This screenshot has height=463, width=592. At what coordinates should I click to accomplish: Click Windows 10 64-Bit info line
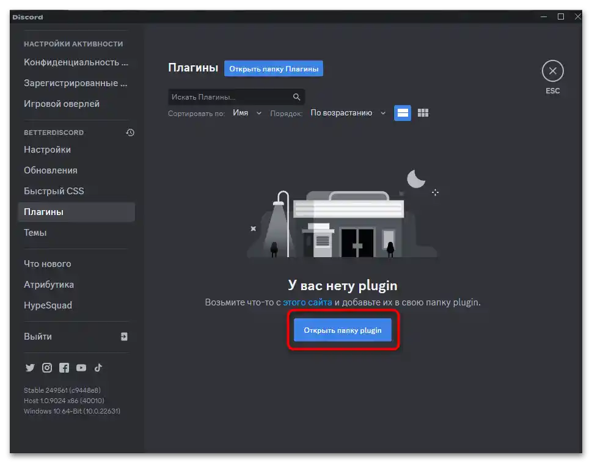click(x=71, y=411)
